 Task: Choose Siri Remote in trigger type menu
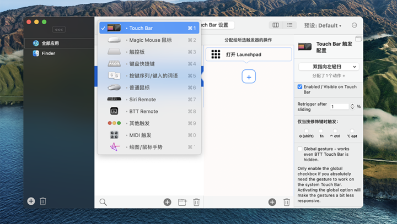click(x=142, y=100)
